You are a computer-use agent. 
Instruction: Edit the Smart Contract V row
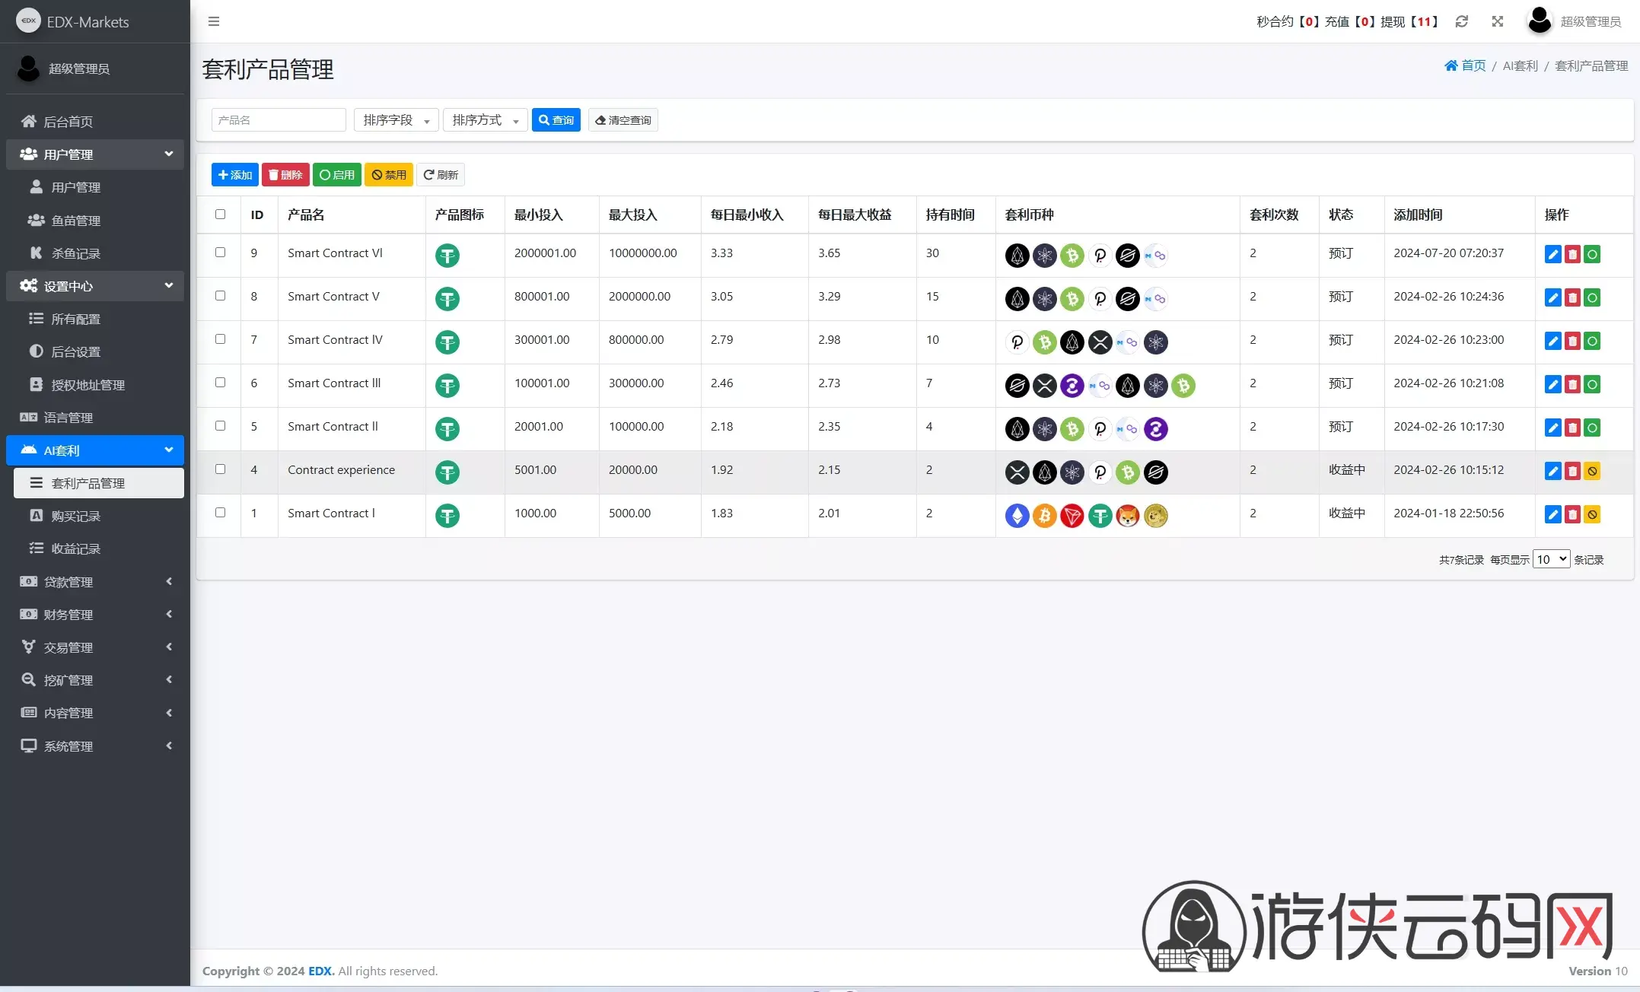coord(1552,297)
